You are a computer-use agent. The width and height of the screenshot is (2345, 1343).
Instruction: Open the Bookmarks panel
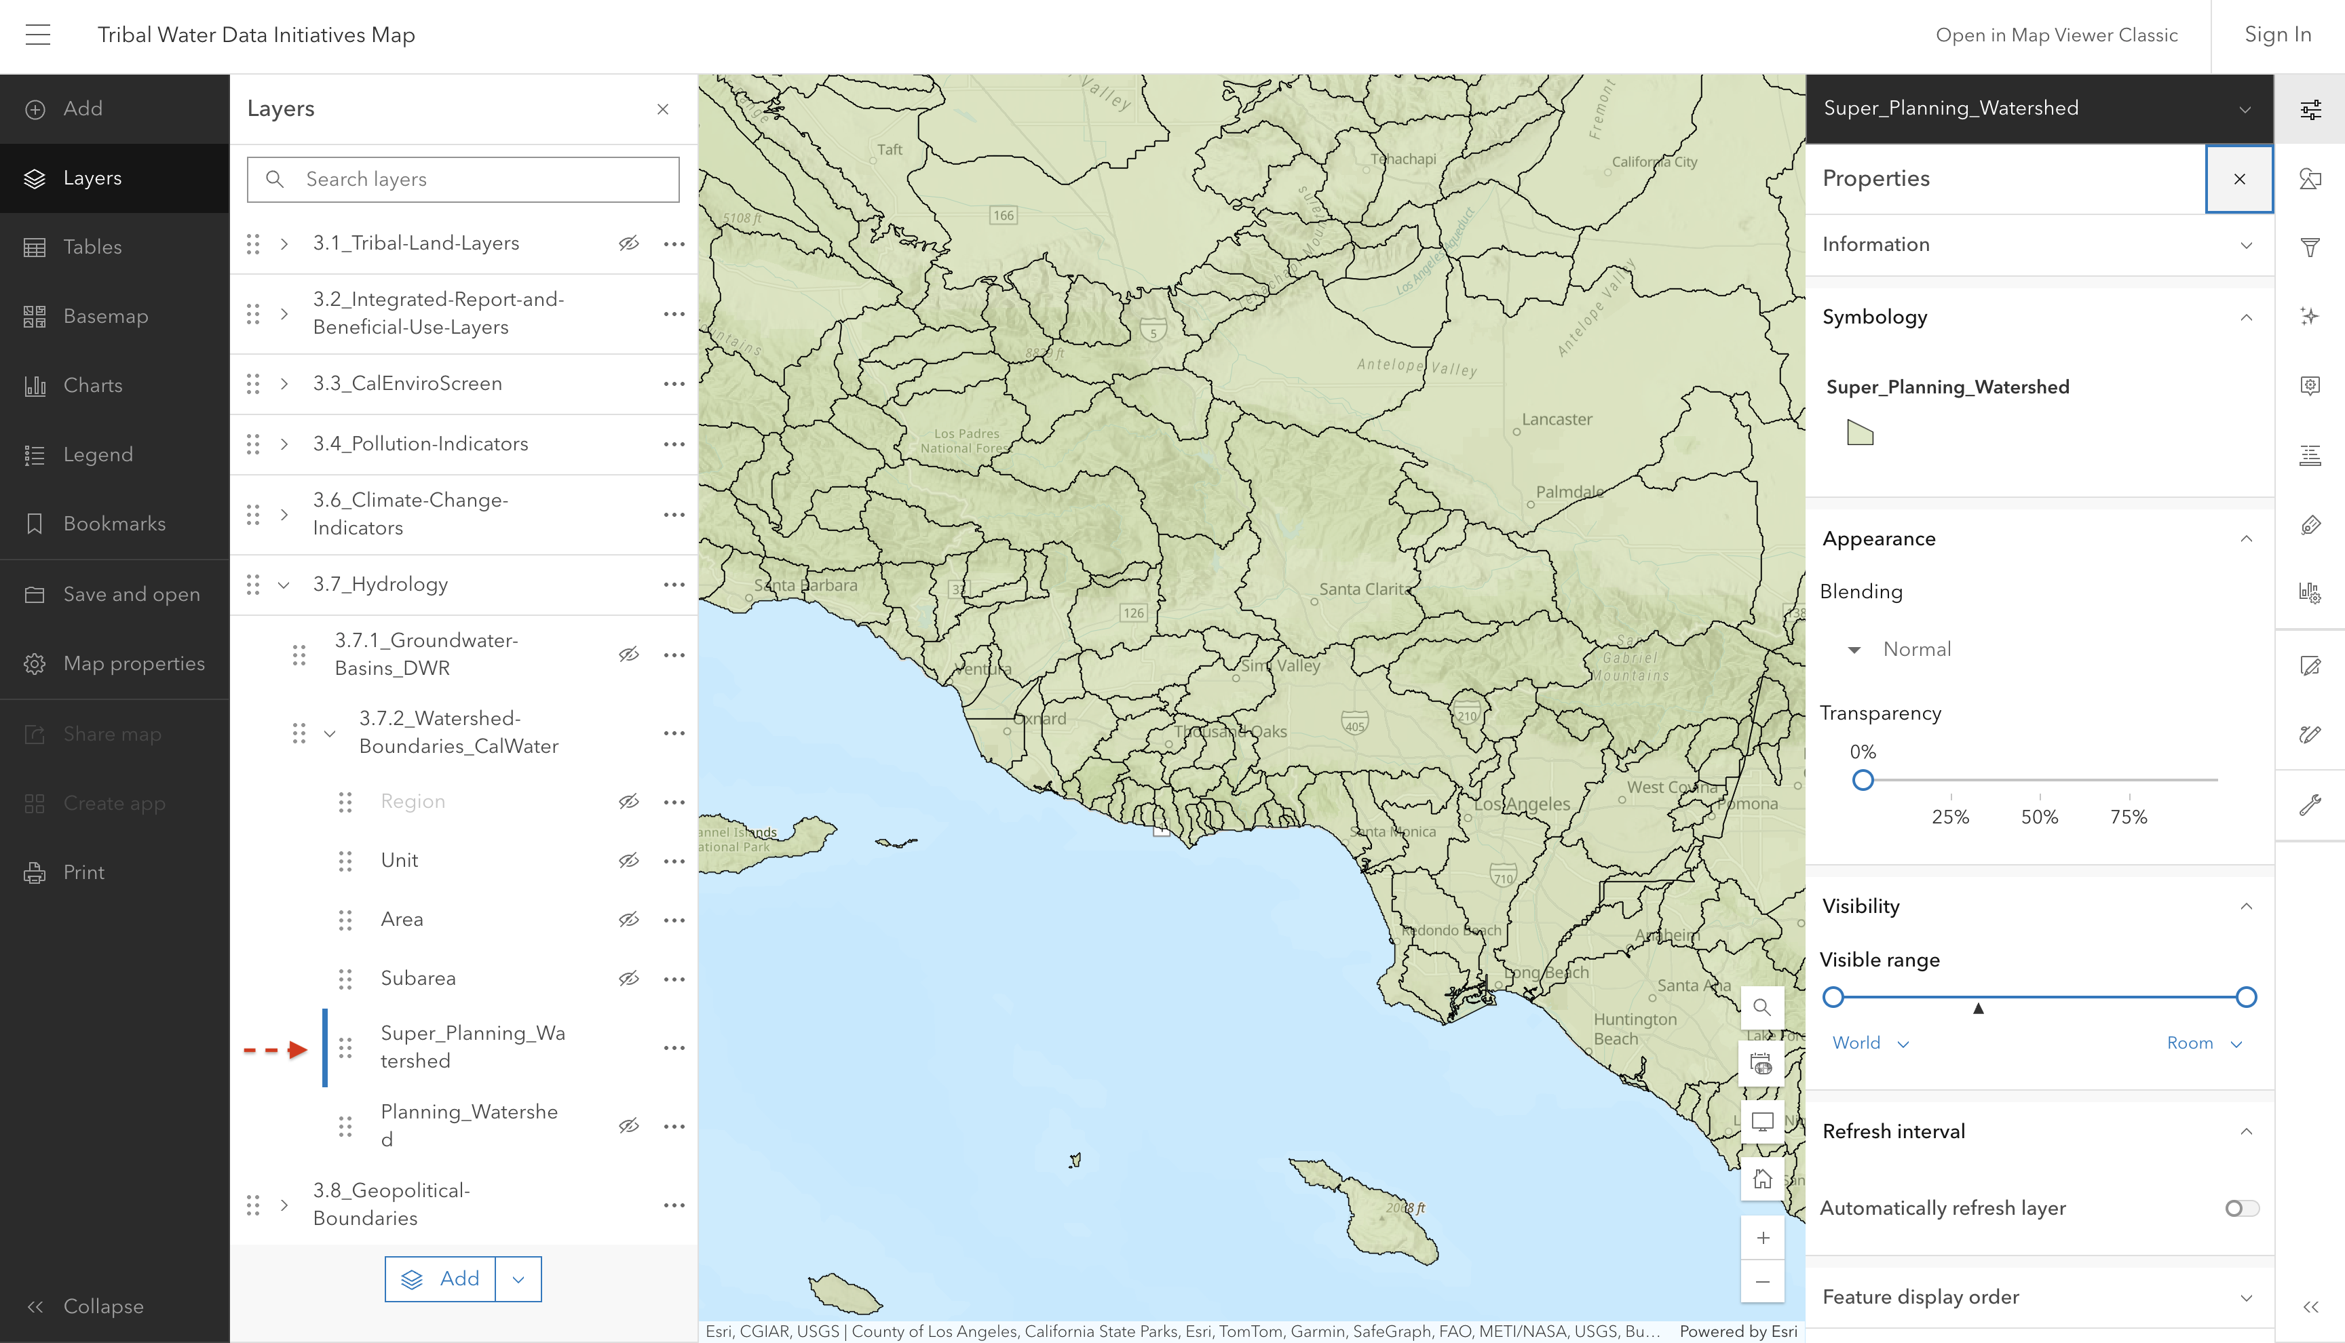point(115,524)
